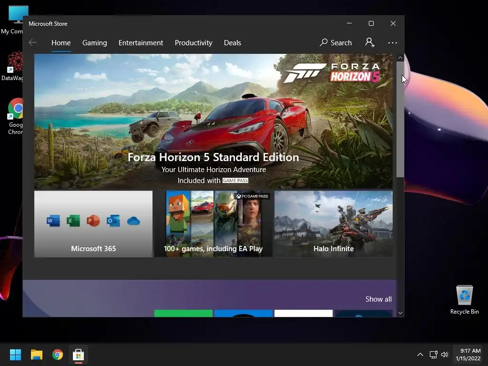Click the Excel icon in the Microsoft 365 tile
This screenshot has height=366, width=488.
pos(73,221)
